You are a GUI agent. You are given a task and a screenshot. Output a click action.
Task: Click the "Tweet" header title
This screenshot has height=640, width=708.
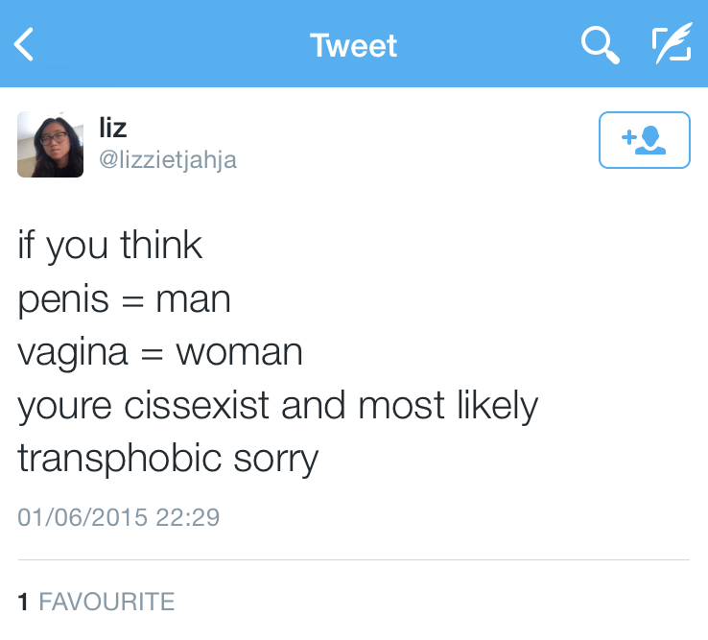[x=353, y=45]
